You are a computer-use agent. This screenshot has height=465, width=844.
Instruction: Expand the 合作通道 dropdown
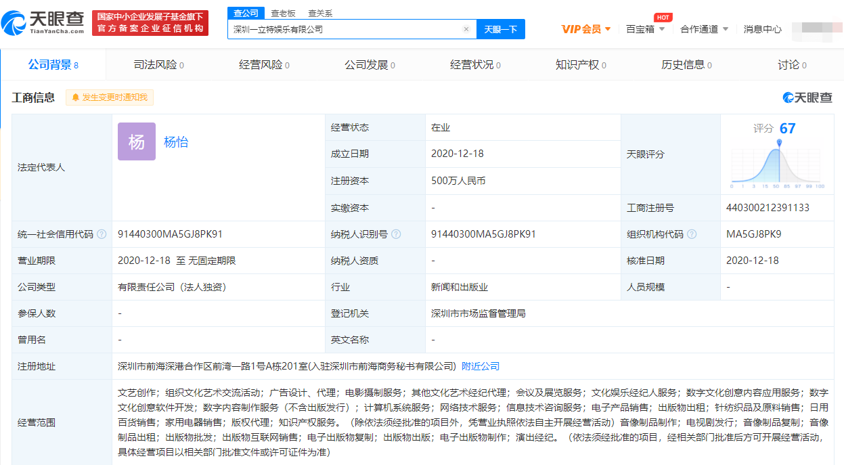pyautogui.click(x=704, y=29)
